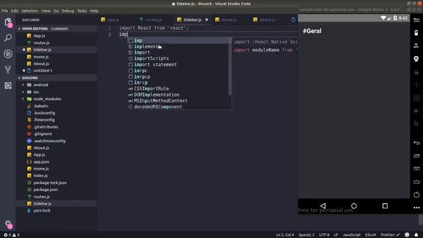Click the emulator Open GApps icon
This screenshot has height=238, width=423.
click(416, 20)
